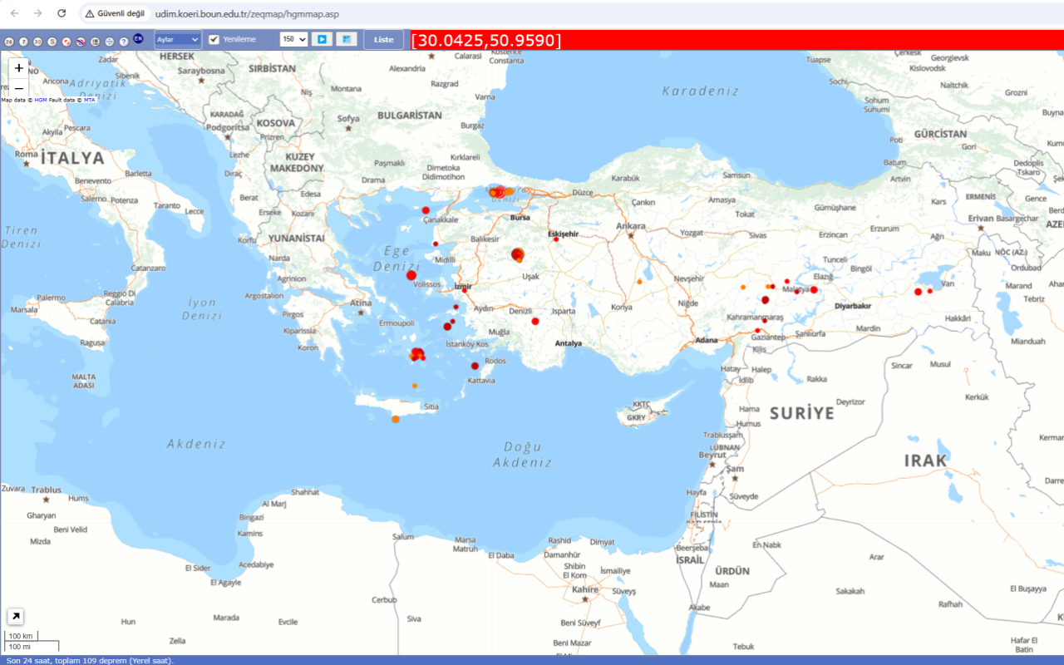Show earthquakes from the last 24 hours

(9, 39)
